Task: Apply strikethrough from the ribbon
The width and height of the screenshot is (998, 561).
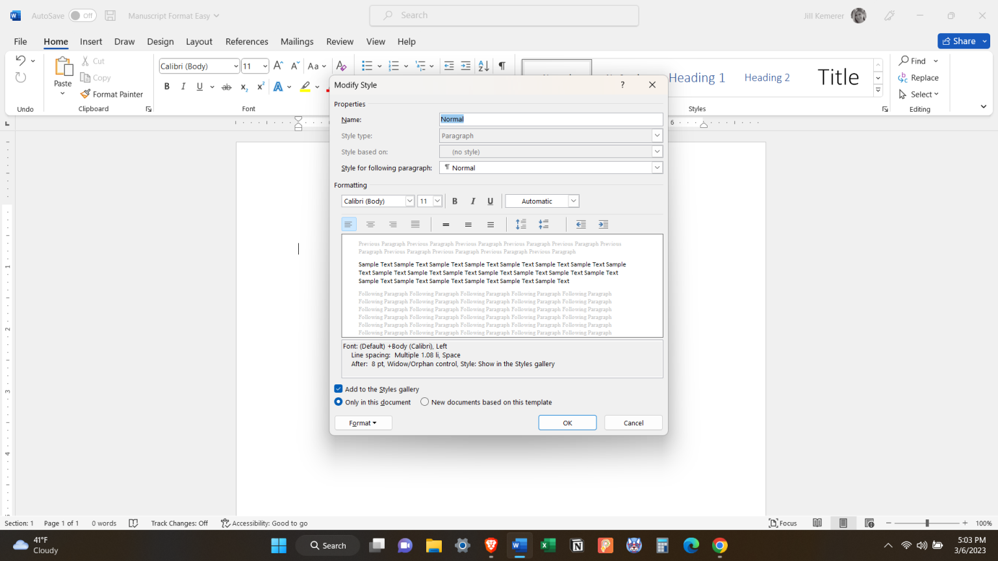Action: [x=226, y=86]
